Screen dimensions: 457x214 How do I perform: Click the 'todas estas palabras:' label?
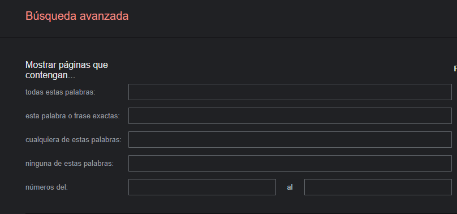click(x=61, y=92)
